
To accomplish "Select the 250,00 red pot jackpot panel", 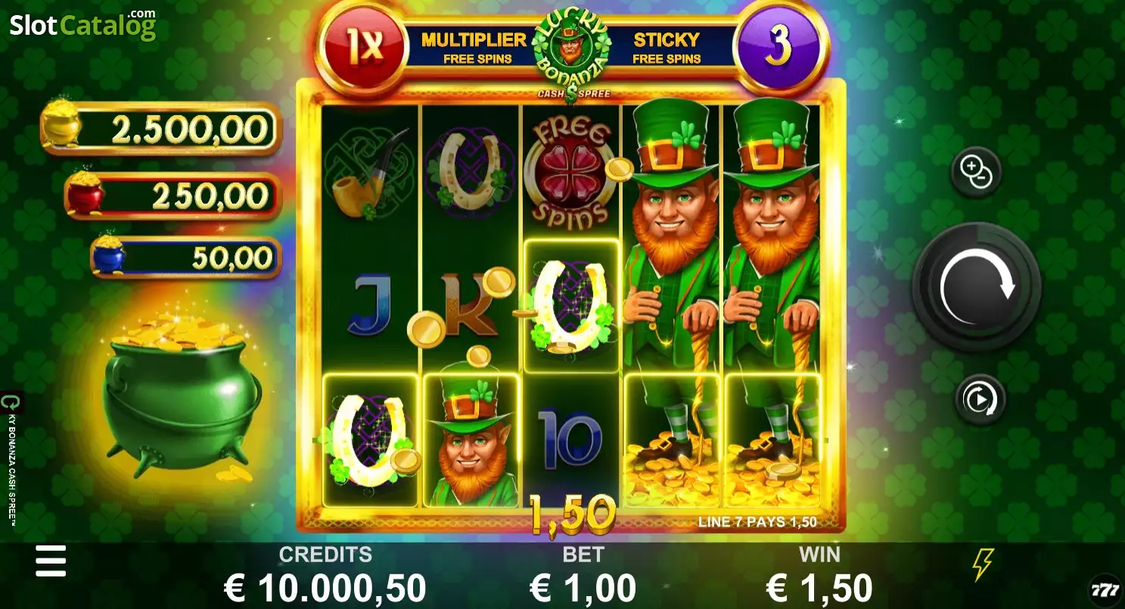I will click(173, 196).
